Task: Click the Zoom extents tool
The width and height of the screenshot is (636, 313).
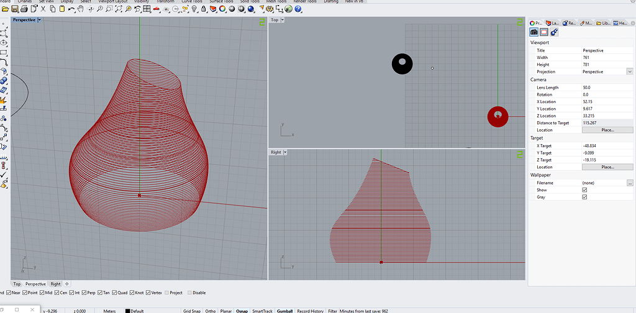Action: click(119, 9)
